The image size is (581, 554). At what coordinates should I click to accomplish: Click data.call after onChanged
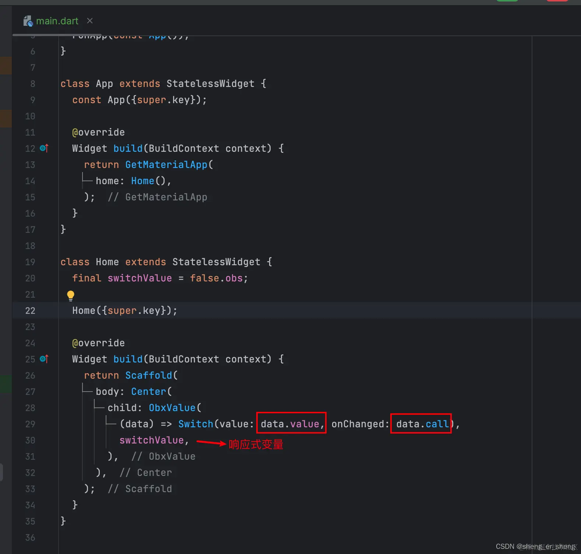point(423,424)
